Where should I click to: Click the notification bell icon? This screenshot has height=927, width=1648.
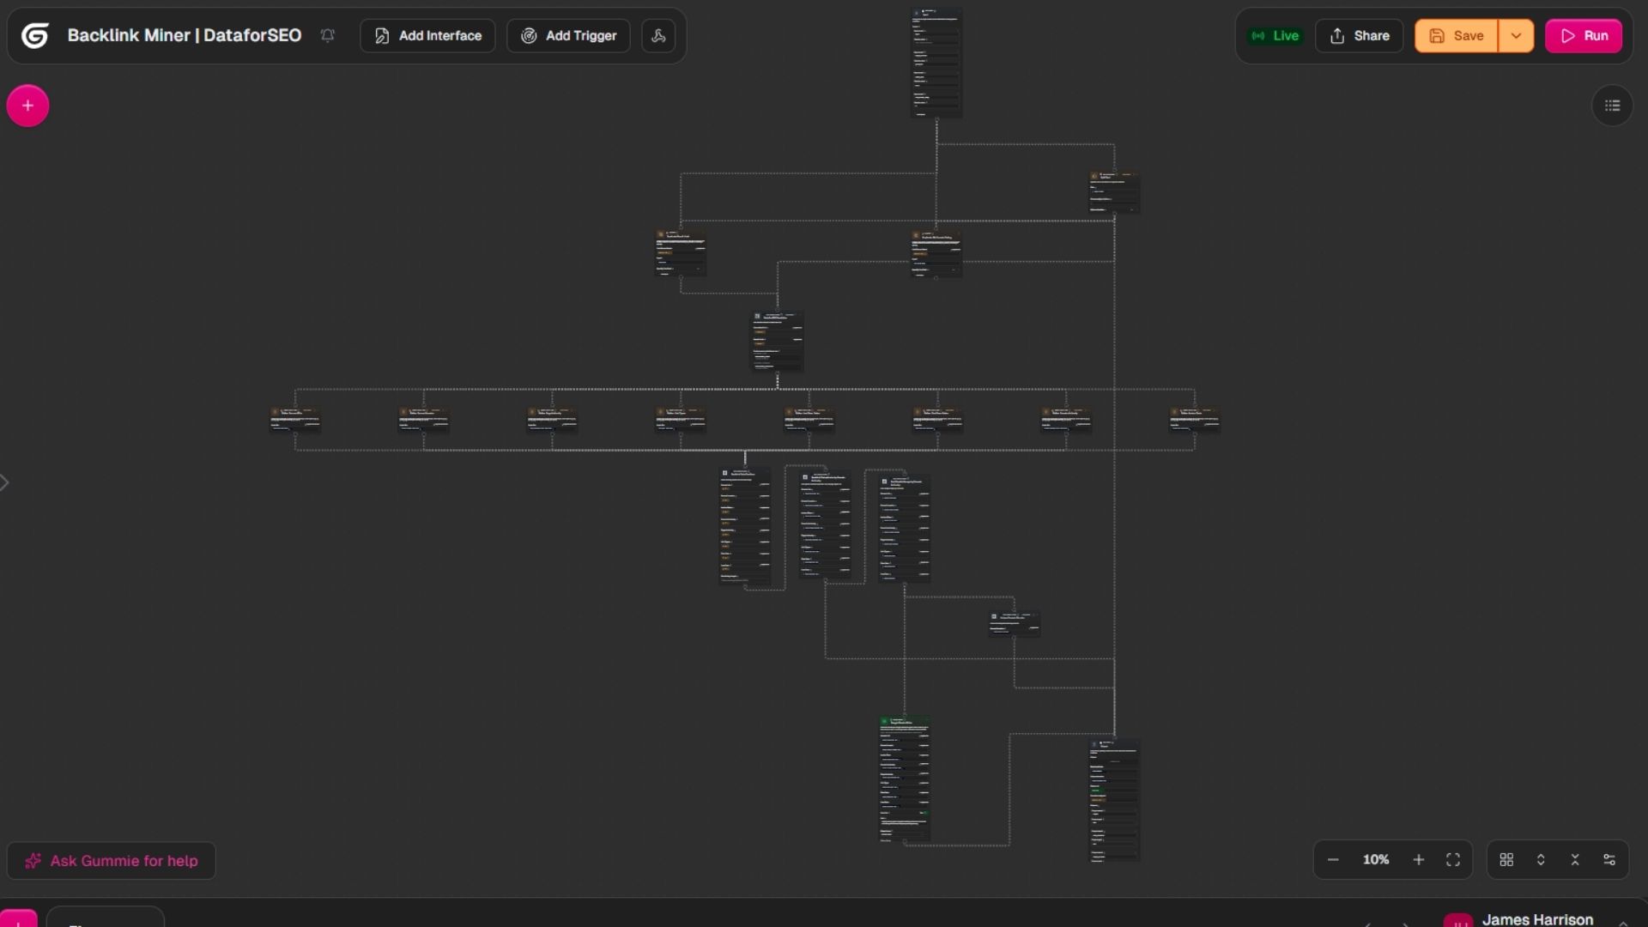(x=328, y=36)
